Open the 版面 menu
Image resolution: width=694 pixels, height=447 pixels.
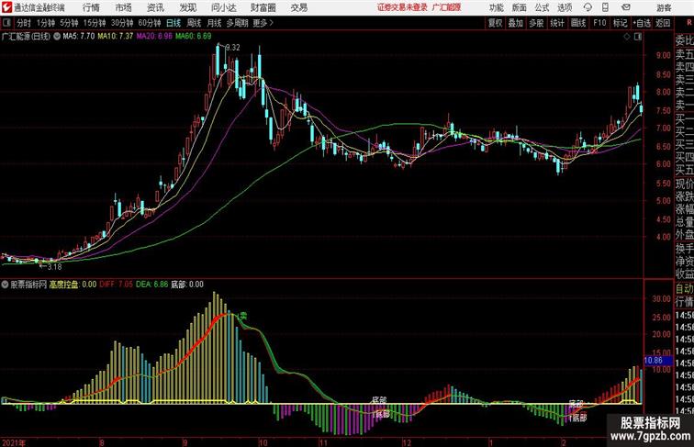[520, 7]
